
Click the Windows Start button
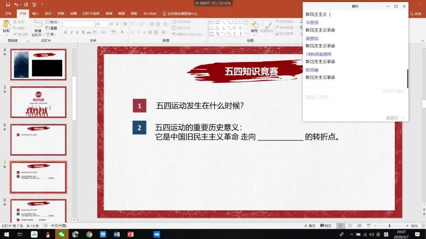tap(6, 234)
